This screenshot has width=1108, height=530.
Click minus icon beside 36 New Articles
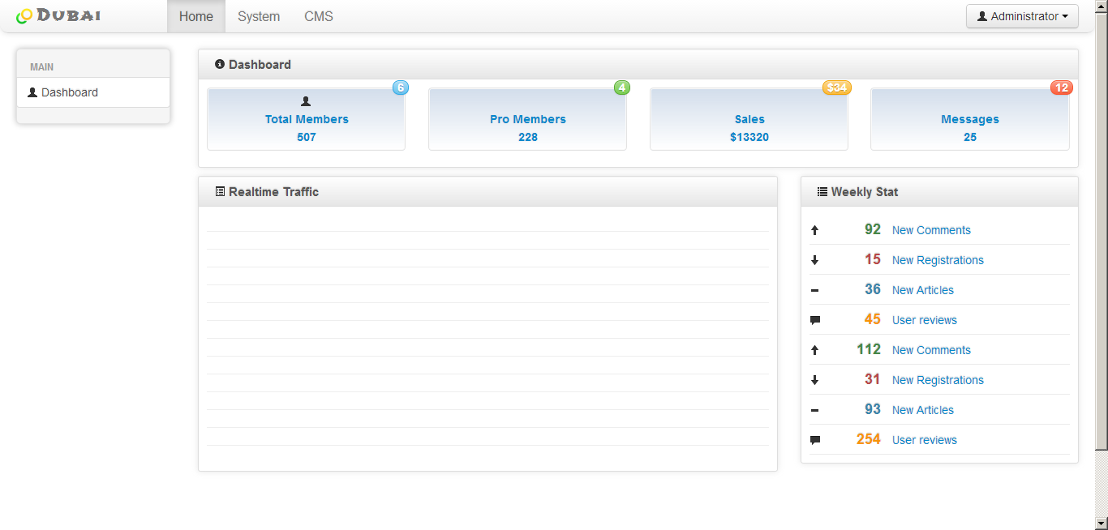pos(815,290)
